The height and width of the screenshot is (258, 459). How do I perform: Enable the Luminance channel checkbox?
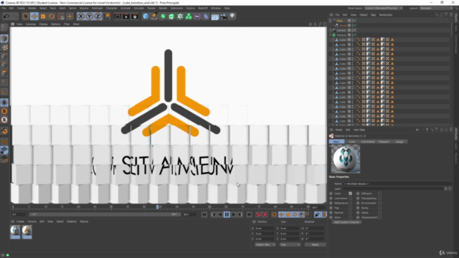[351, 199]
